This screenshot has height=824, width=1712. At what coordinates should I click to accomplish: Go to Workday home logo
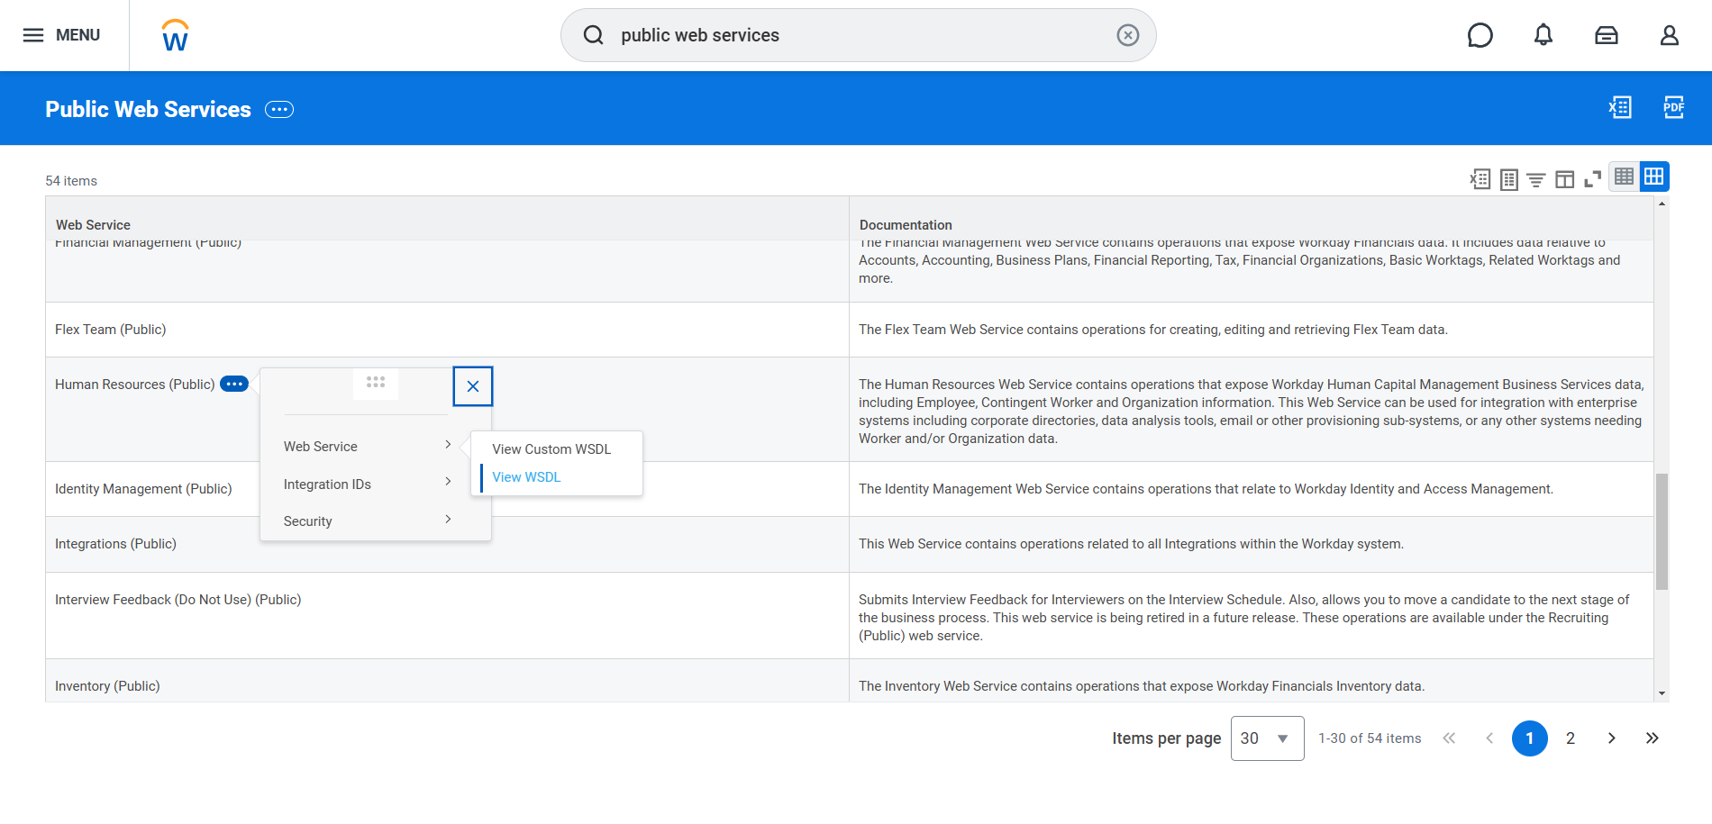[x=175, y=35]
